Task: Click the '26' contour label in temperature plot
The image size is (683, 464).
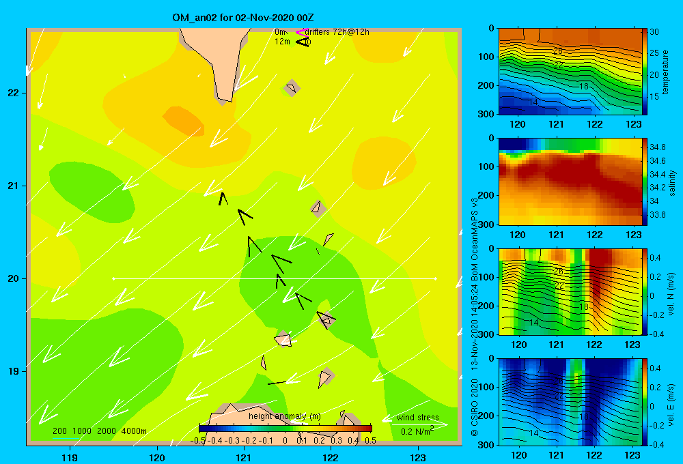Action: point(558,51)
